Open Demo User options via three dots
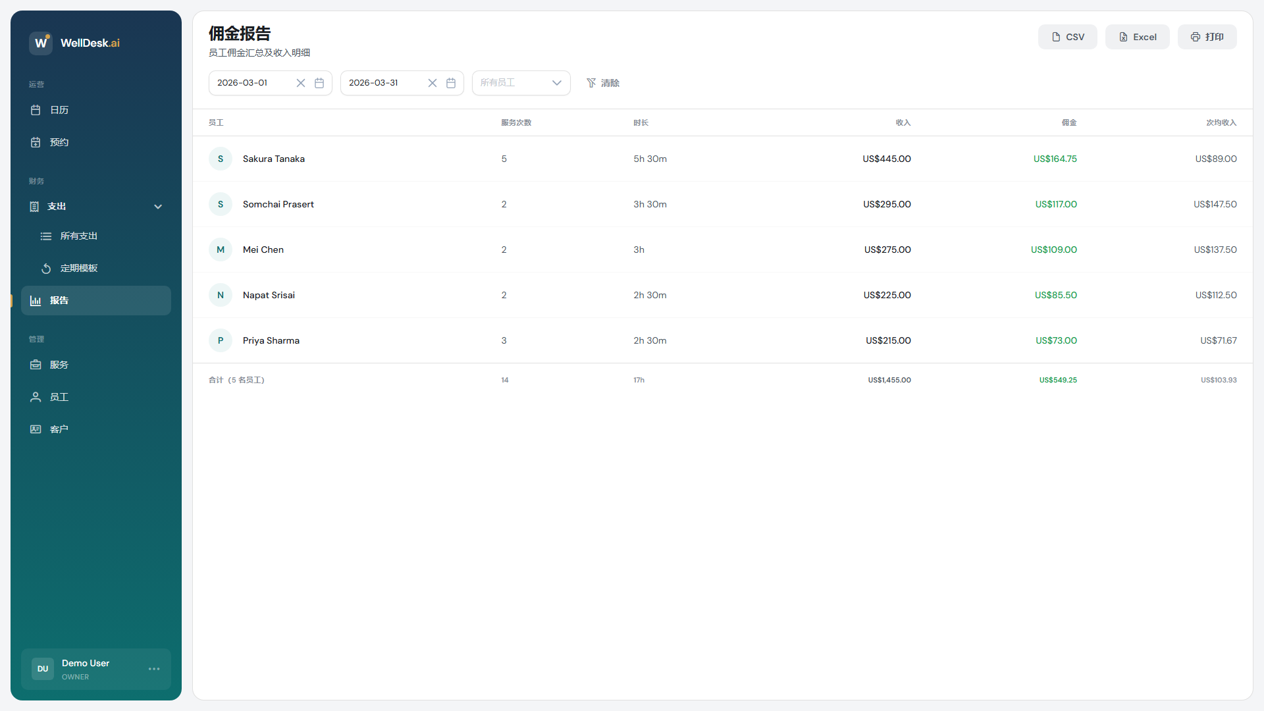 point(154,669)
